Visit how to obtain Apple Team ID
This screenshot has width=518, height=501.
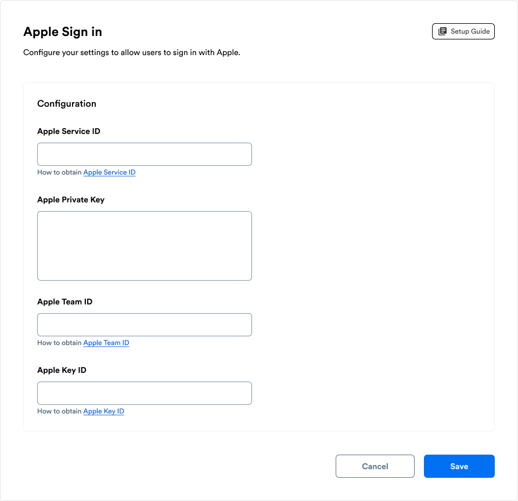(106, 343)
